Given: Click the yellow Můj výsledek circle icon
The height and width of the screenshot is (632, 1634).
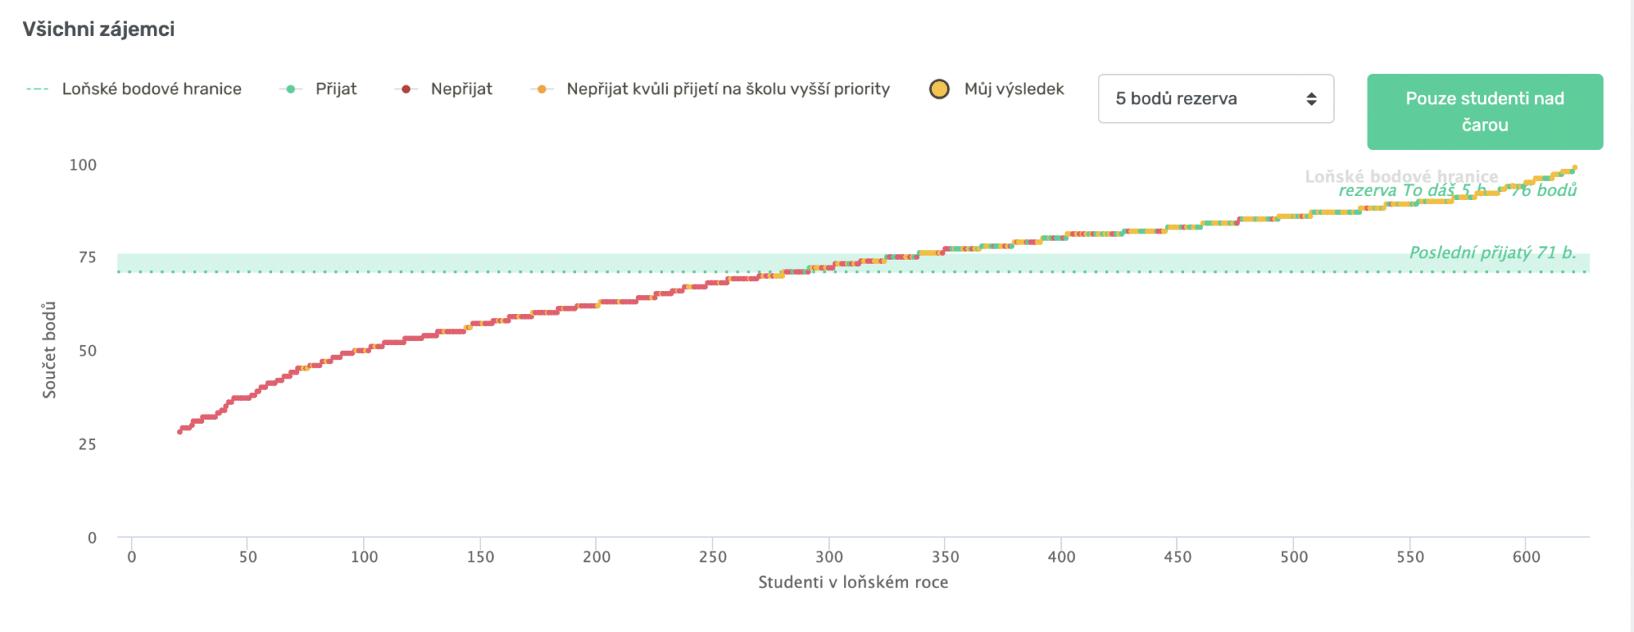Looking at the screenshot, I should point(939,89).
